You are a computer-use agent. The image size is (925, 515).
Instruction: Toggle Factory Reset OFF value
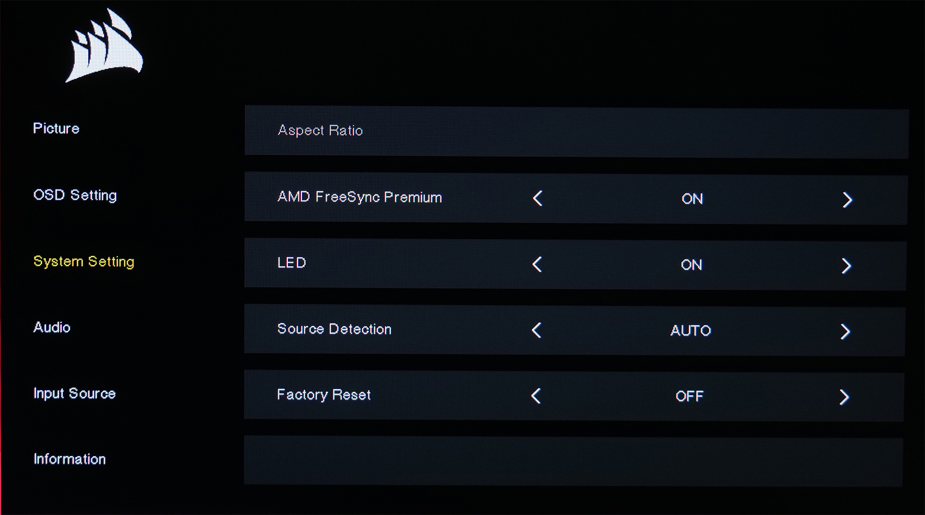pos(689,396)
